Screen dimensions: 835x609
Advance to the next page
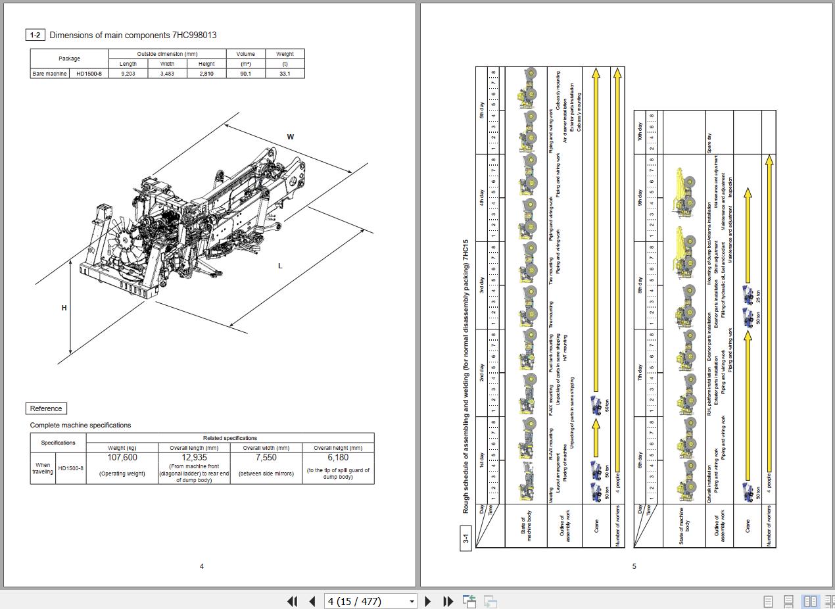(428, 601)
